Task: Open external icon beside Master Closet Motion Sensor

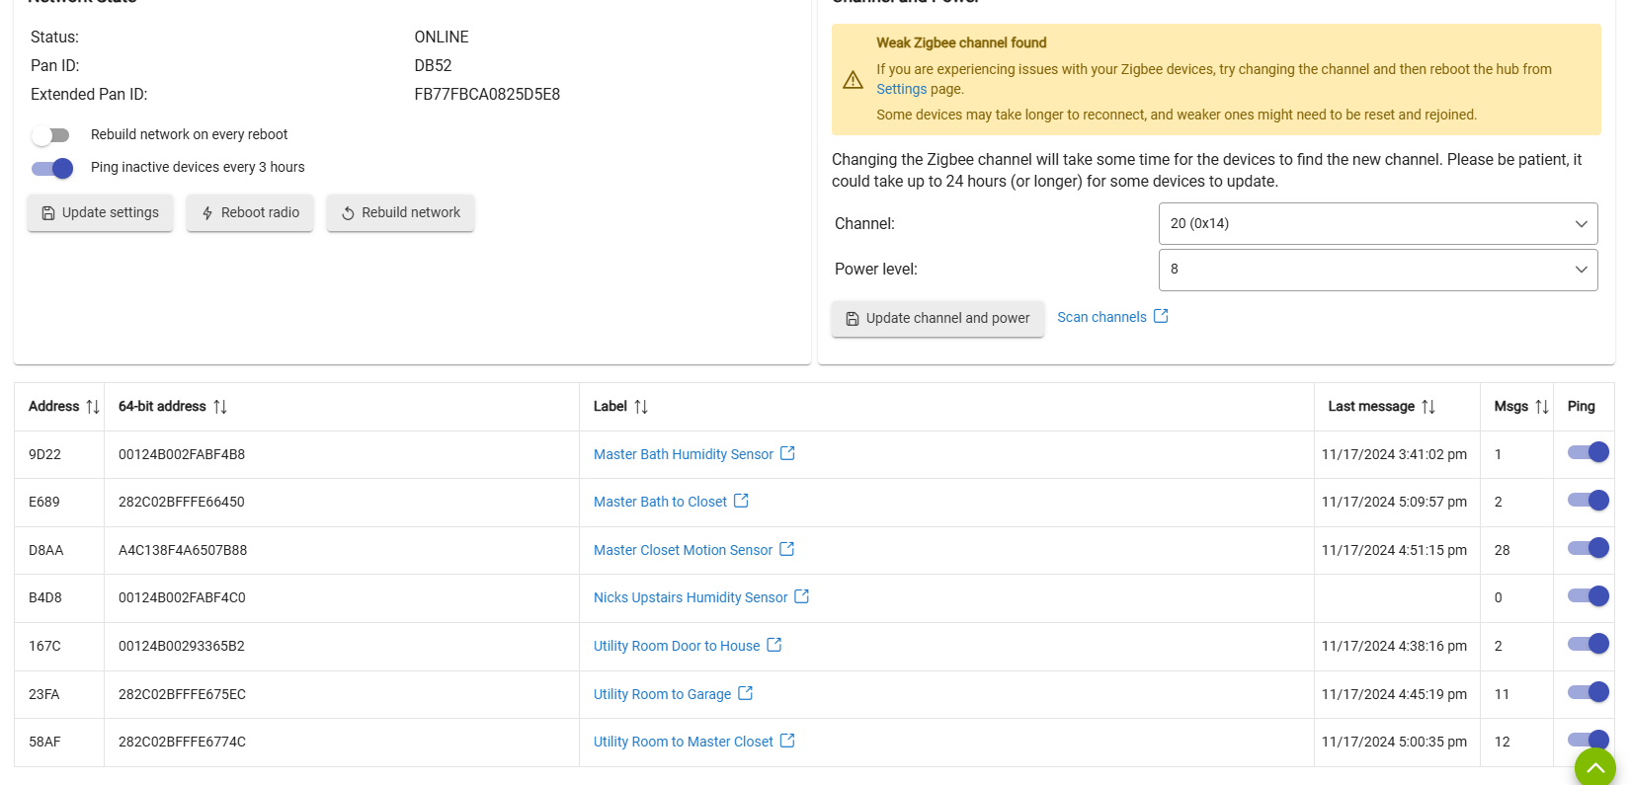Action: 786,549
